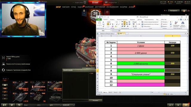Open the КАМПАНИИ tab
The width and height of the screenshot is (191, 107).
89,7
